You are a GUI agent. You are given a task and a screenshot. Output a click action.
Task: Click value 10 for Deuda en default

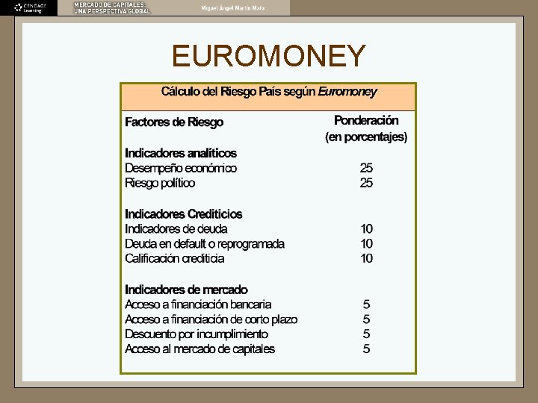(x=366, y=243)
